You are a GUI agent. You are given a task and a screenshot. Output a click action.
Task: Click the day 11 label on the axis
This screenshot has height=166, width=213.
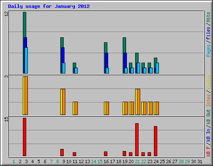point(75,161)
